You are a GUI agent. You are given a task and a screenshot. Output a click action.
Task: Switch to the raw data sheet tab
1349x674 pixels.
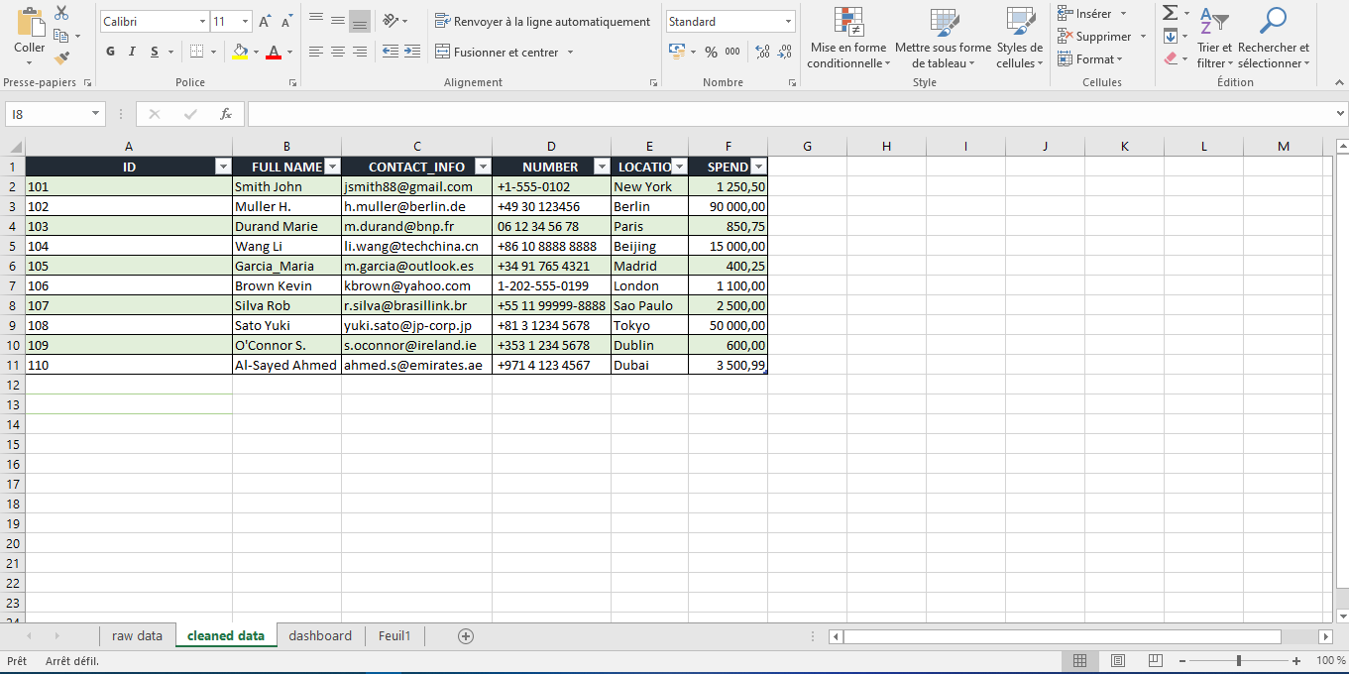[137, 635]
